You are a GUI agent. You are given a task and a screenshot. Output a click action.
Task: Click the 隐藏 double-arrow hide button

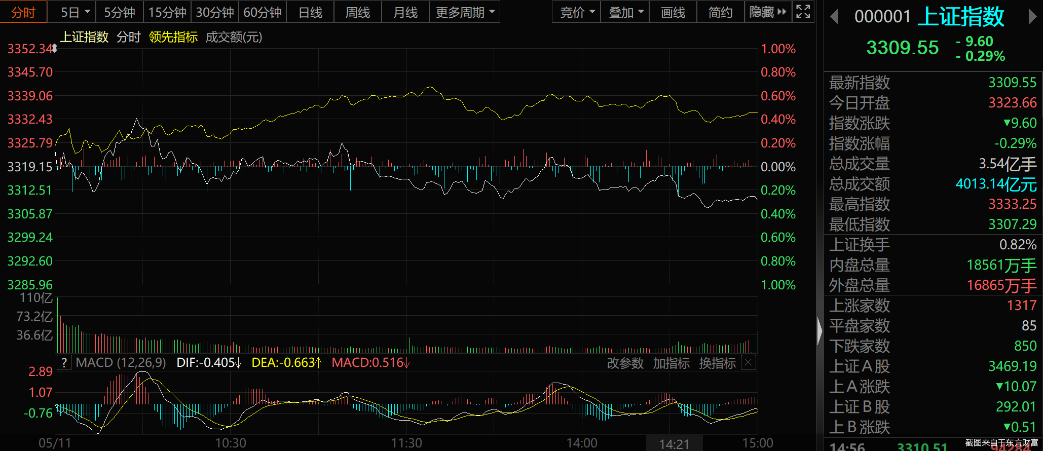point(768,12)
